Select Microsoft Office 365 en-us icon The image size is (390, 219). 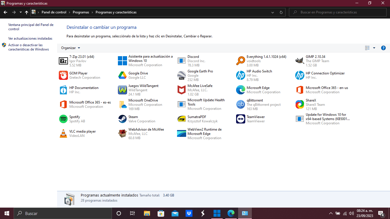pyautogui.click(x=299, y=90)
